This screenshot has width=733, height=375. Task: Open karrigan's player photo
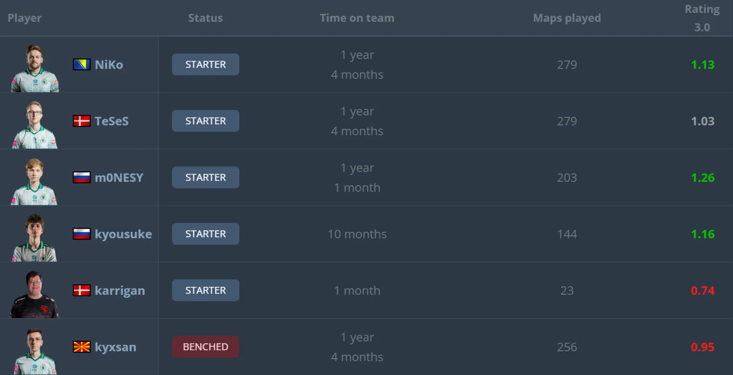pos(35,294)
